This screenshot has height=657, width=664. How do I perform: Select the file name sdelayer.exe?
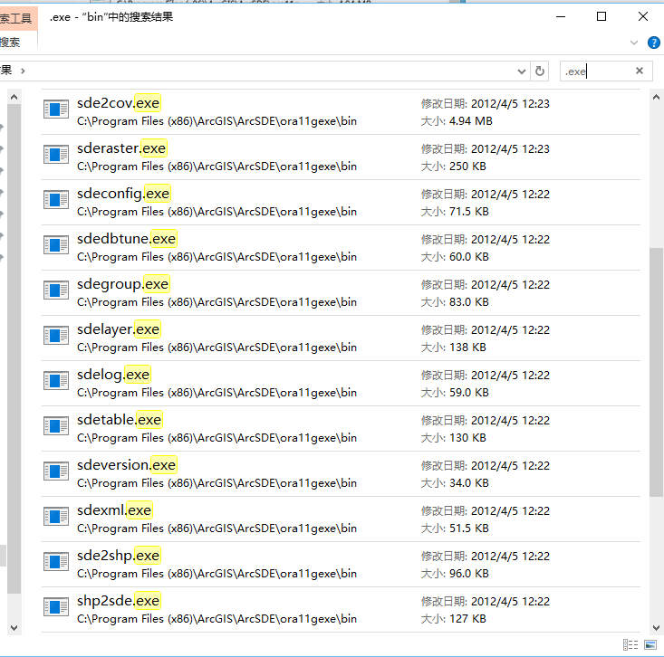tap(118, 329)
